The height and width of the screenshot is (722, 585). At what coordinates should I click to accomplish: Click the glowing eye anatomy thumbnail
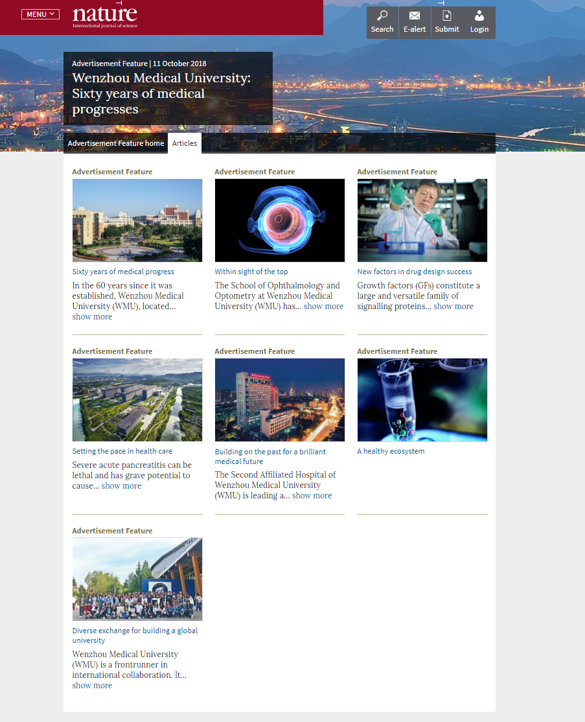(x=280, y=220)
